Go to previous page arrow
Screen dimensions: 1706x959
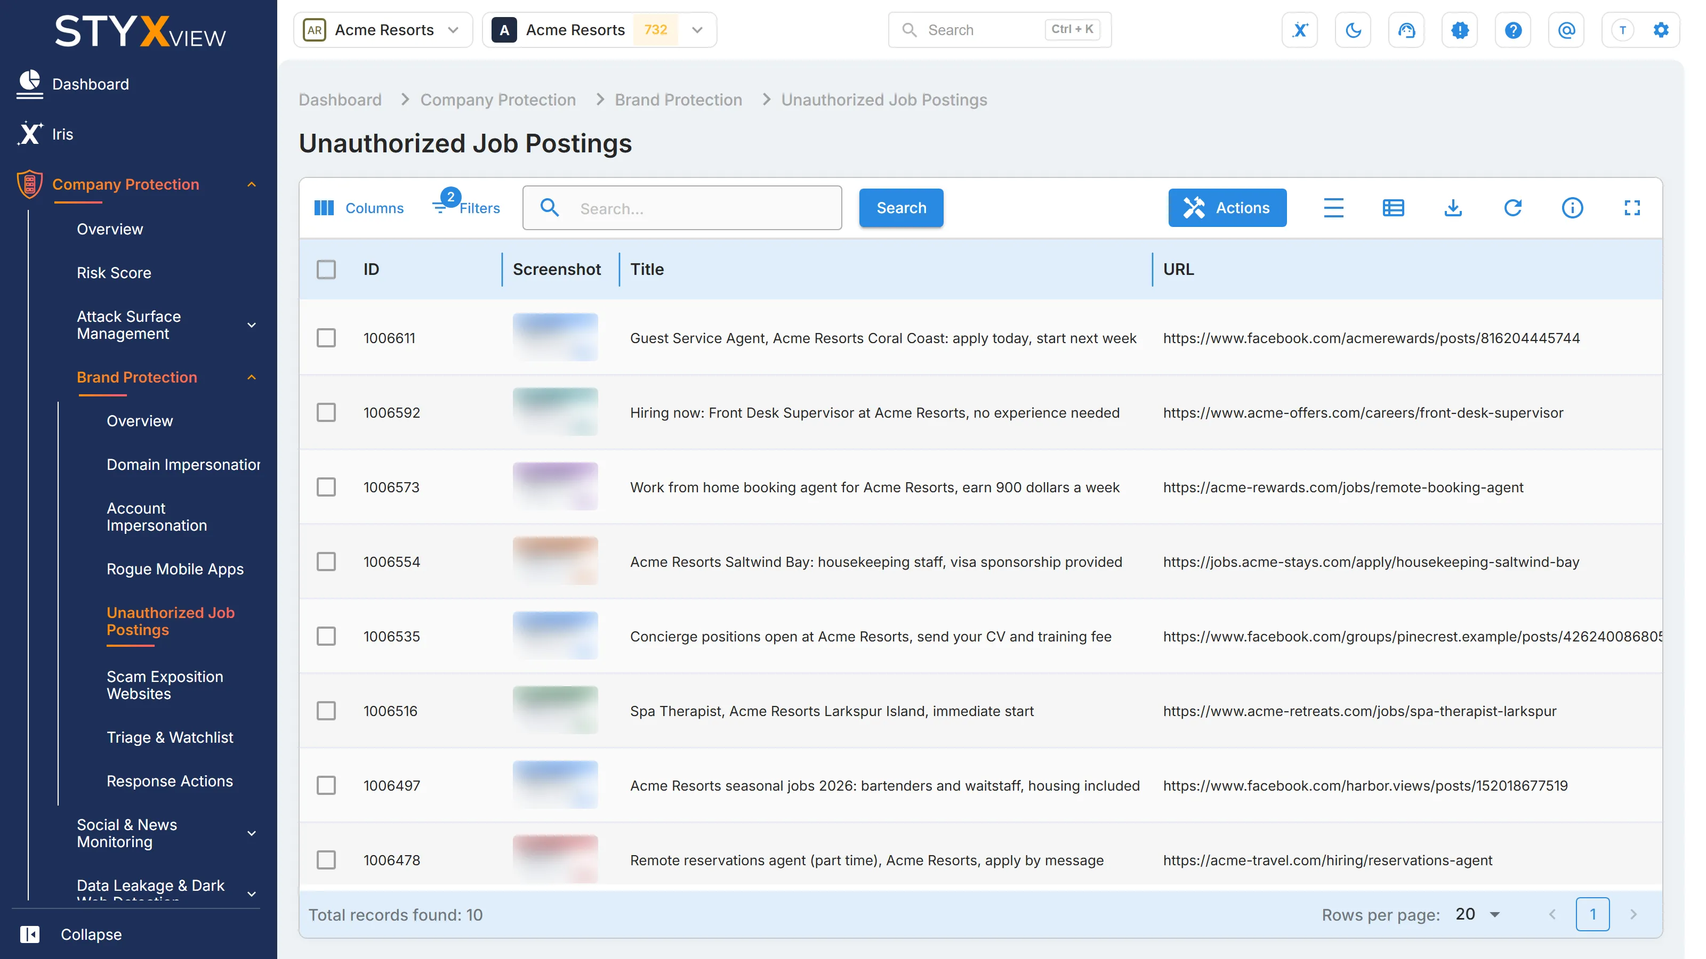pyautogui.click(x=1552, y=914)
